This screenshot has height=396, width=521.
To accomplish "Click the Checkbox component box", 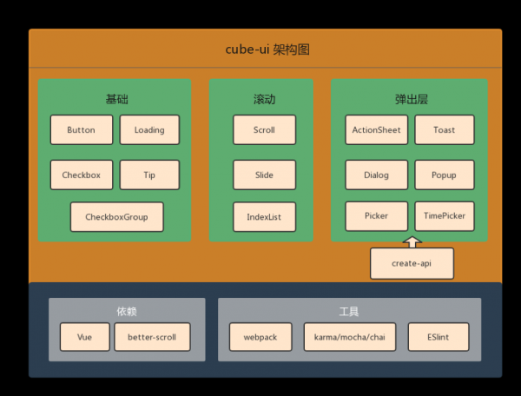I will point(82,175).
